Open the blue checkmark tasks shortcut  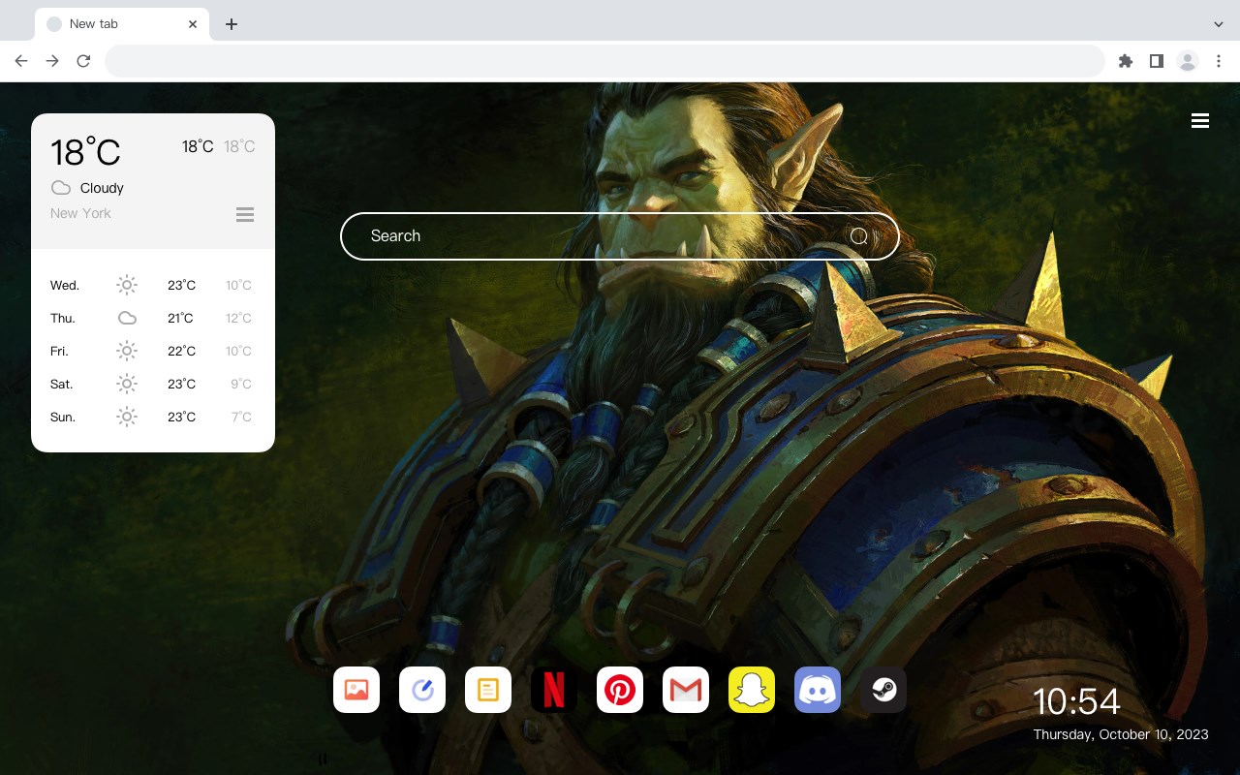(422, 690)
